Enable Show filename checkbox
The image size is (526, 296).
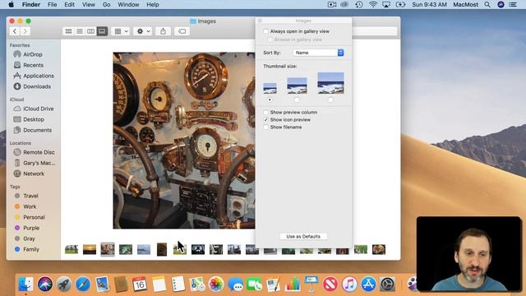click(x=265, y=127)
